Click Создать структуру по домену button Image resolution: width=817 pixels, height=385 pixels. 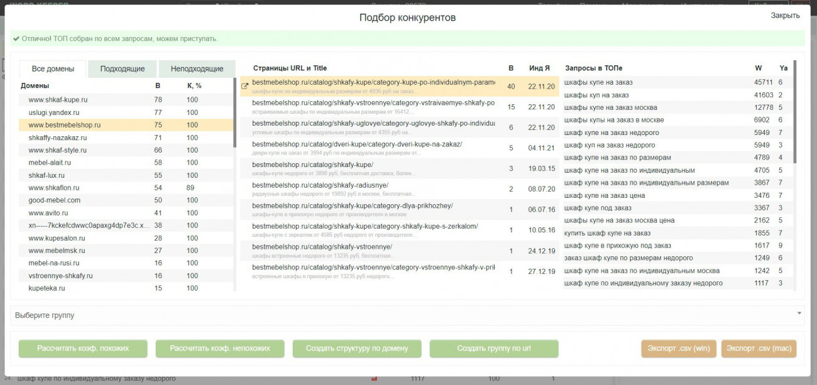tap(357, 349)
